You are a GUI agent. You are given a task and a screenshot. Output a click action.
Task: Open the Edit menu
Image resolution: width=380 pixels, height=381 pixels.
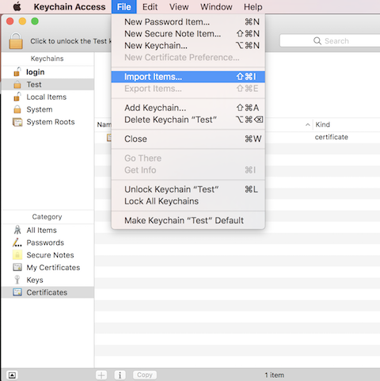pos(150,7)
